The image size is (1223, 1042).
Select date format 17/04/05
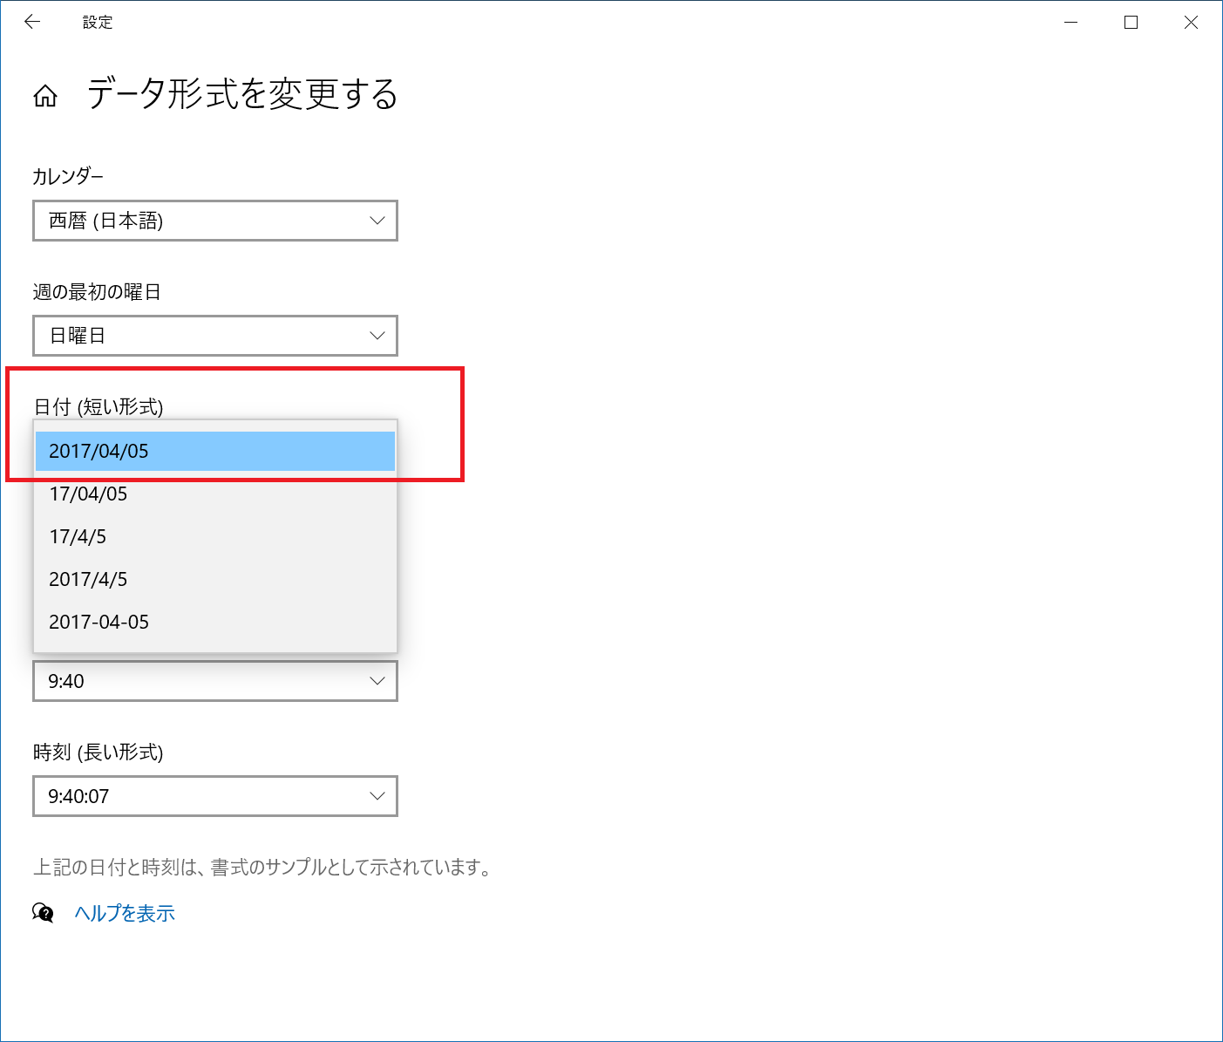tap(215, 494)
